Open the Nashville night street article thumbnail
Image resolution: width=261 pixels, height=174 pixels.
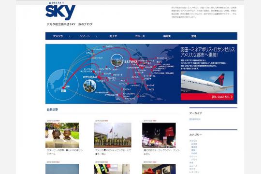pyautogui.click(x=159, y=135)
